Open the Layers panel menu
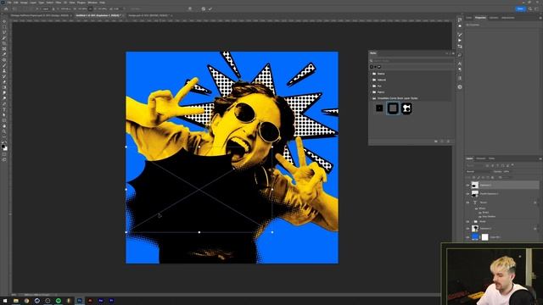The height and width of the screenshot is (305, 543). tap(540, 158)
